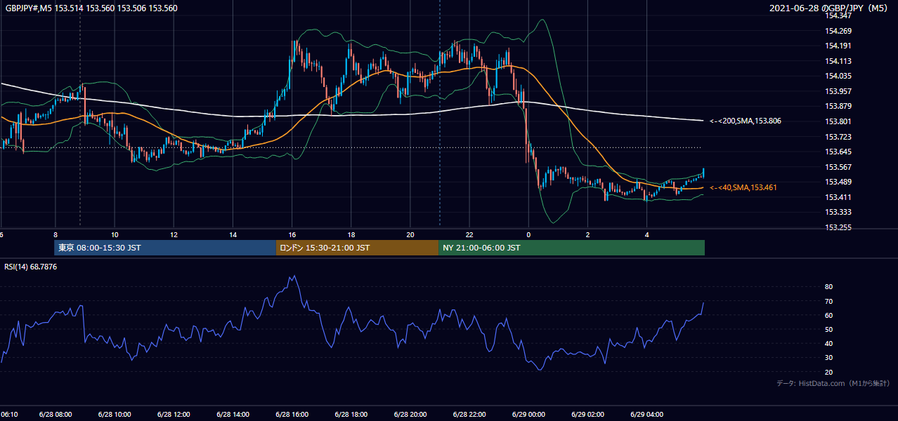Click the 6/28 16:00 time axis label

point(292,415)
